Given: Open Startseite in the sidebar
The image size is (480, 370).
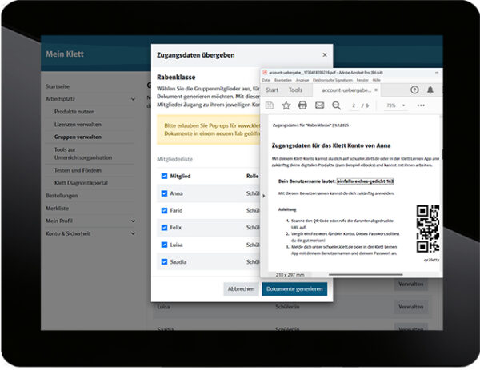Looking at the screenshot, I should coord(58,86).
